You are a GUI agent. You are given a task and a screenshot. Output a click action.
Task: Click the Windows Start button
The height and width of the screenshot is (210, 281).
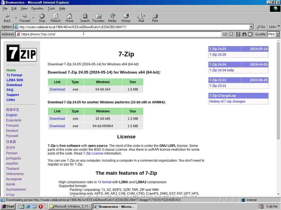coord(8,206)
